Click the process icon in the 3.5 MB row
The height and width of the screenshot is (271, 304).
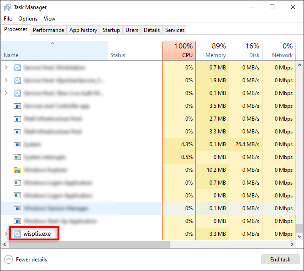17,106
